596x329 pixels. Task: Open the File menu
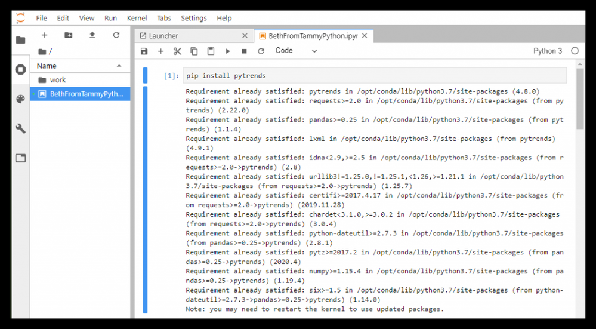pos(41,18)
